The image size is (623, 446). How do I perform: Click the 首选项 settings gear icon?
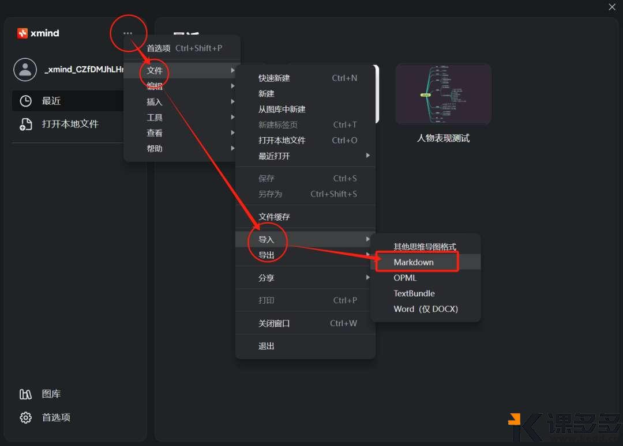click(25, 417)
